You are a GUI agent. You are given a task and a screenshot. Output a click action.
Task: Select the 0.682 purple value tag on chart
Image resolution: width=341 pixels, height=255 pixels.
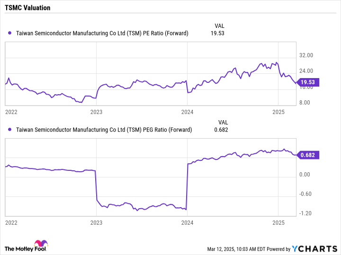(x=310, y=155)
